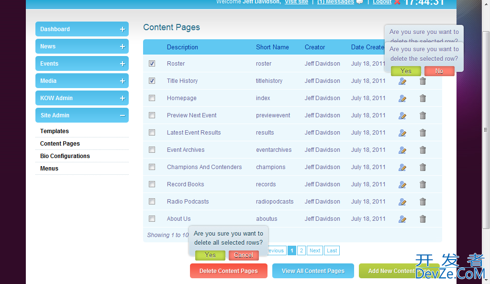Jump to Last page of results
This screenshot has height=284, width=490.
(x=332, y=250)
